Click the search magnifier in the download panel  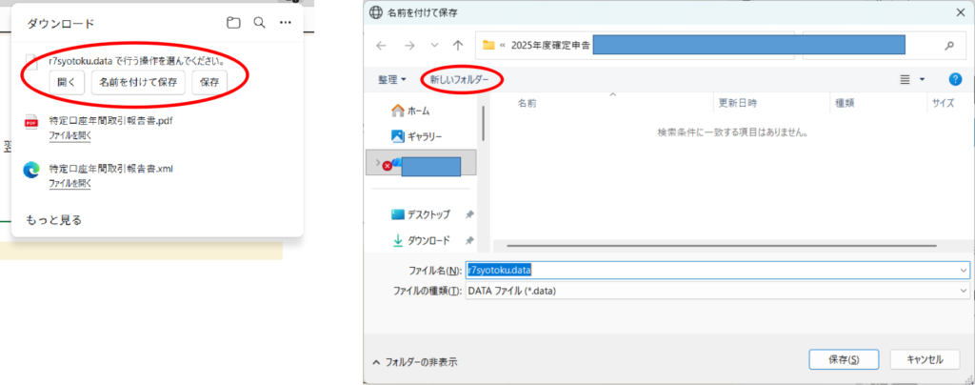tap(259, 22)
